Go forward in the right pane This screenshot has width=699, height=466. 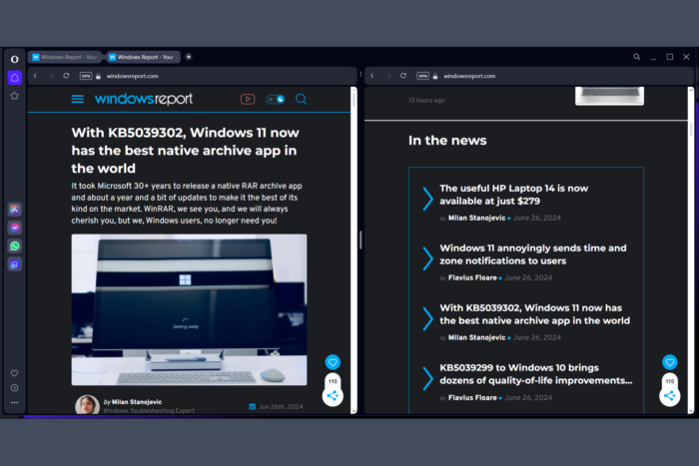pos(388,76)
